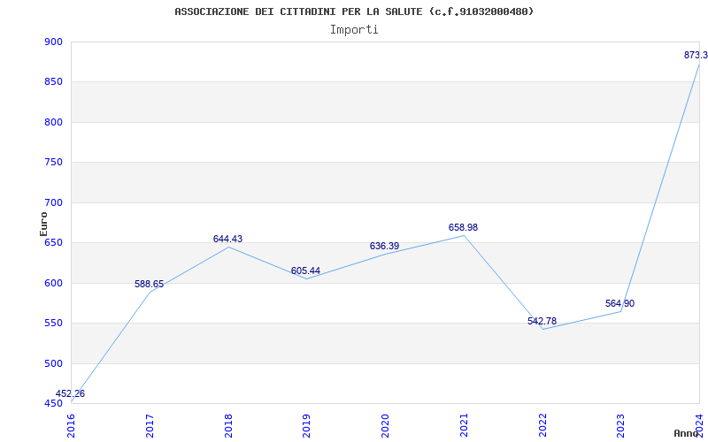Image resolution: width=708 pixels, height=442 pixels.
Task: Click x-axis year 2024
Action: coord(699,425)
